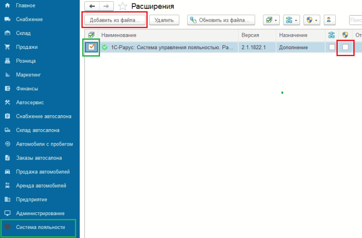
Task: Click the Обновить из файла button
Action: click(221, 20)
